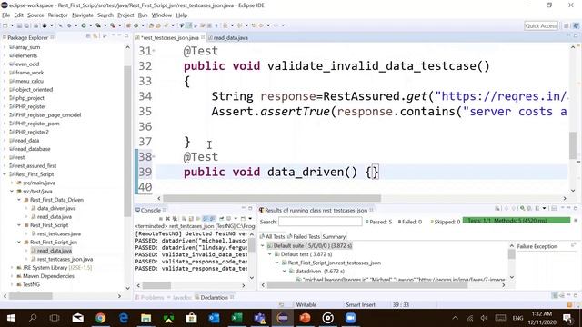Click New Java Class icon in toolbar
This screenshot has height=327, width=582.
pos(135,25)
